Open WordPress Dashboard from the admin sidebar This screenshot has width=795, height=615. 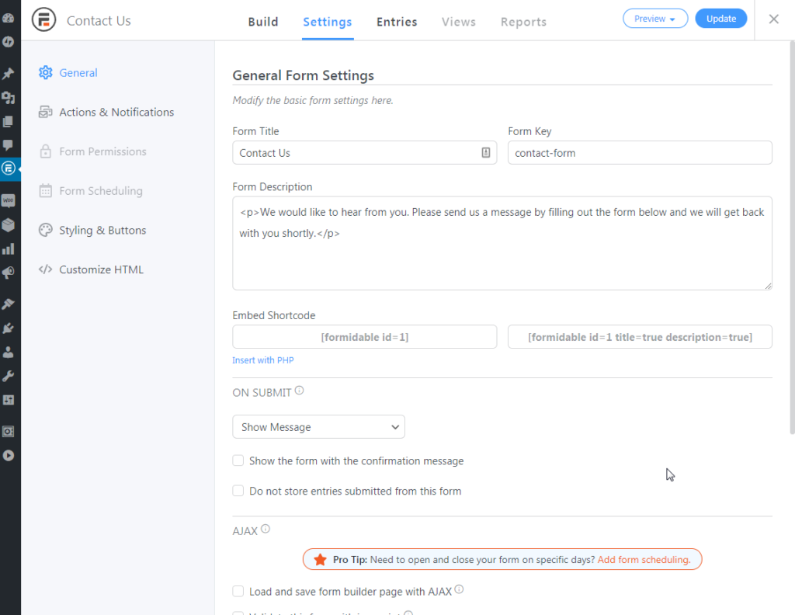pyautogui.click(x=9, y=18)
